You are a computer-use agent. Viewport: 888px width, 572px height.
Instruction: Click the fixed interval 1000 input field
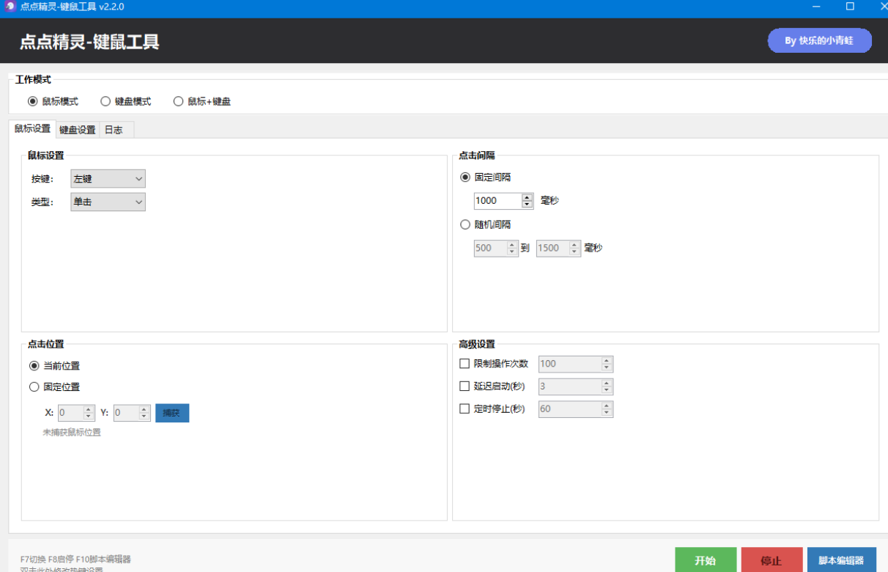point(497,201)
